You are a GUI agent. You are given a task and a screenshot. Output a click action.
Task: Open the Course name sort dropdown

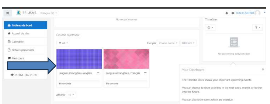coord(168,43)
